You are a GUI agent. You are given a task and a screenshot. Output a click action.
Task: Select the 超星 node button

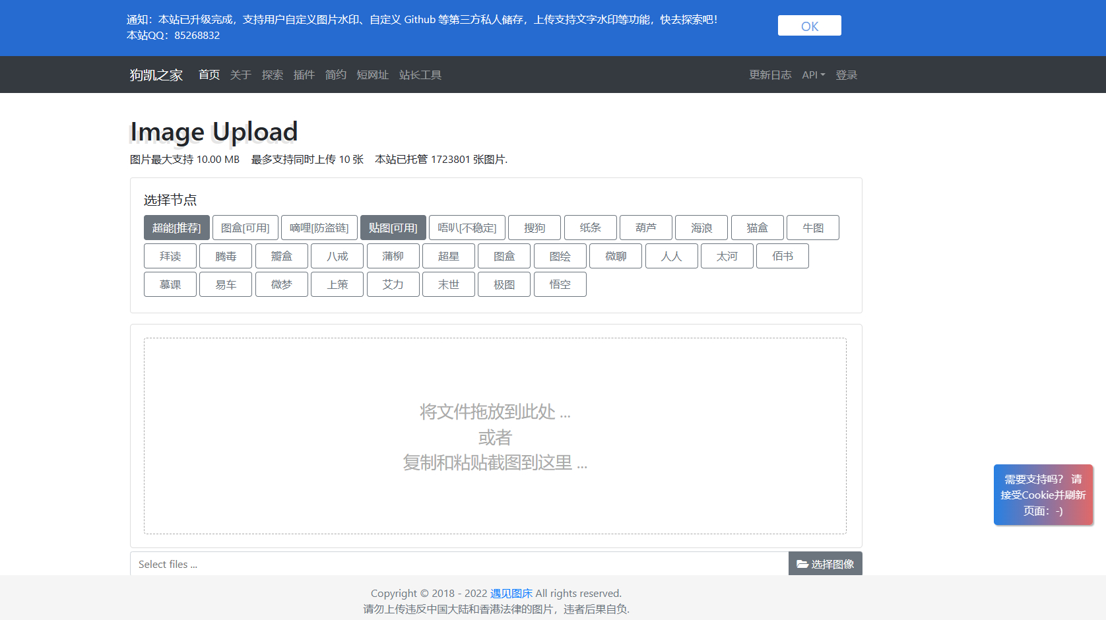tap(449, 256)
